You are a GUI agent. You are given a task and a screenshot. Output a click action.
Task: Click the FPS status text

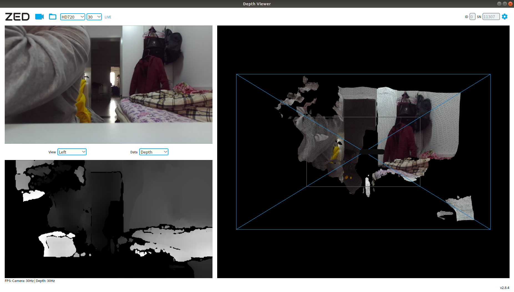pyautogui.click(x=29, y=281)
